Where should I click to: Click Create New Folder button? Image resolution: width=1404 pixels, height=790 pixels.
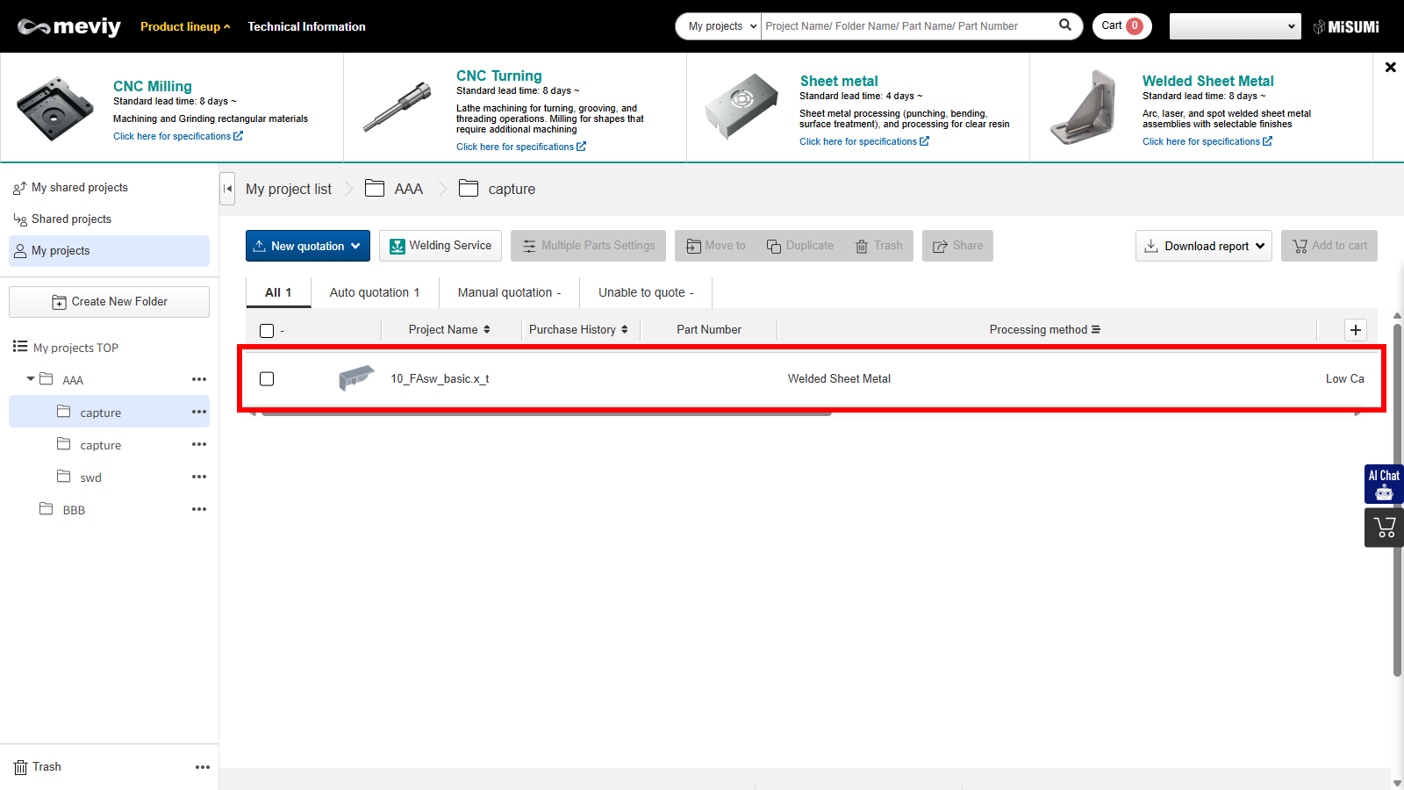(109, 302)
